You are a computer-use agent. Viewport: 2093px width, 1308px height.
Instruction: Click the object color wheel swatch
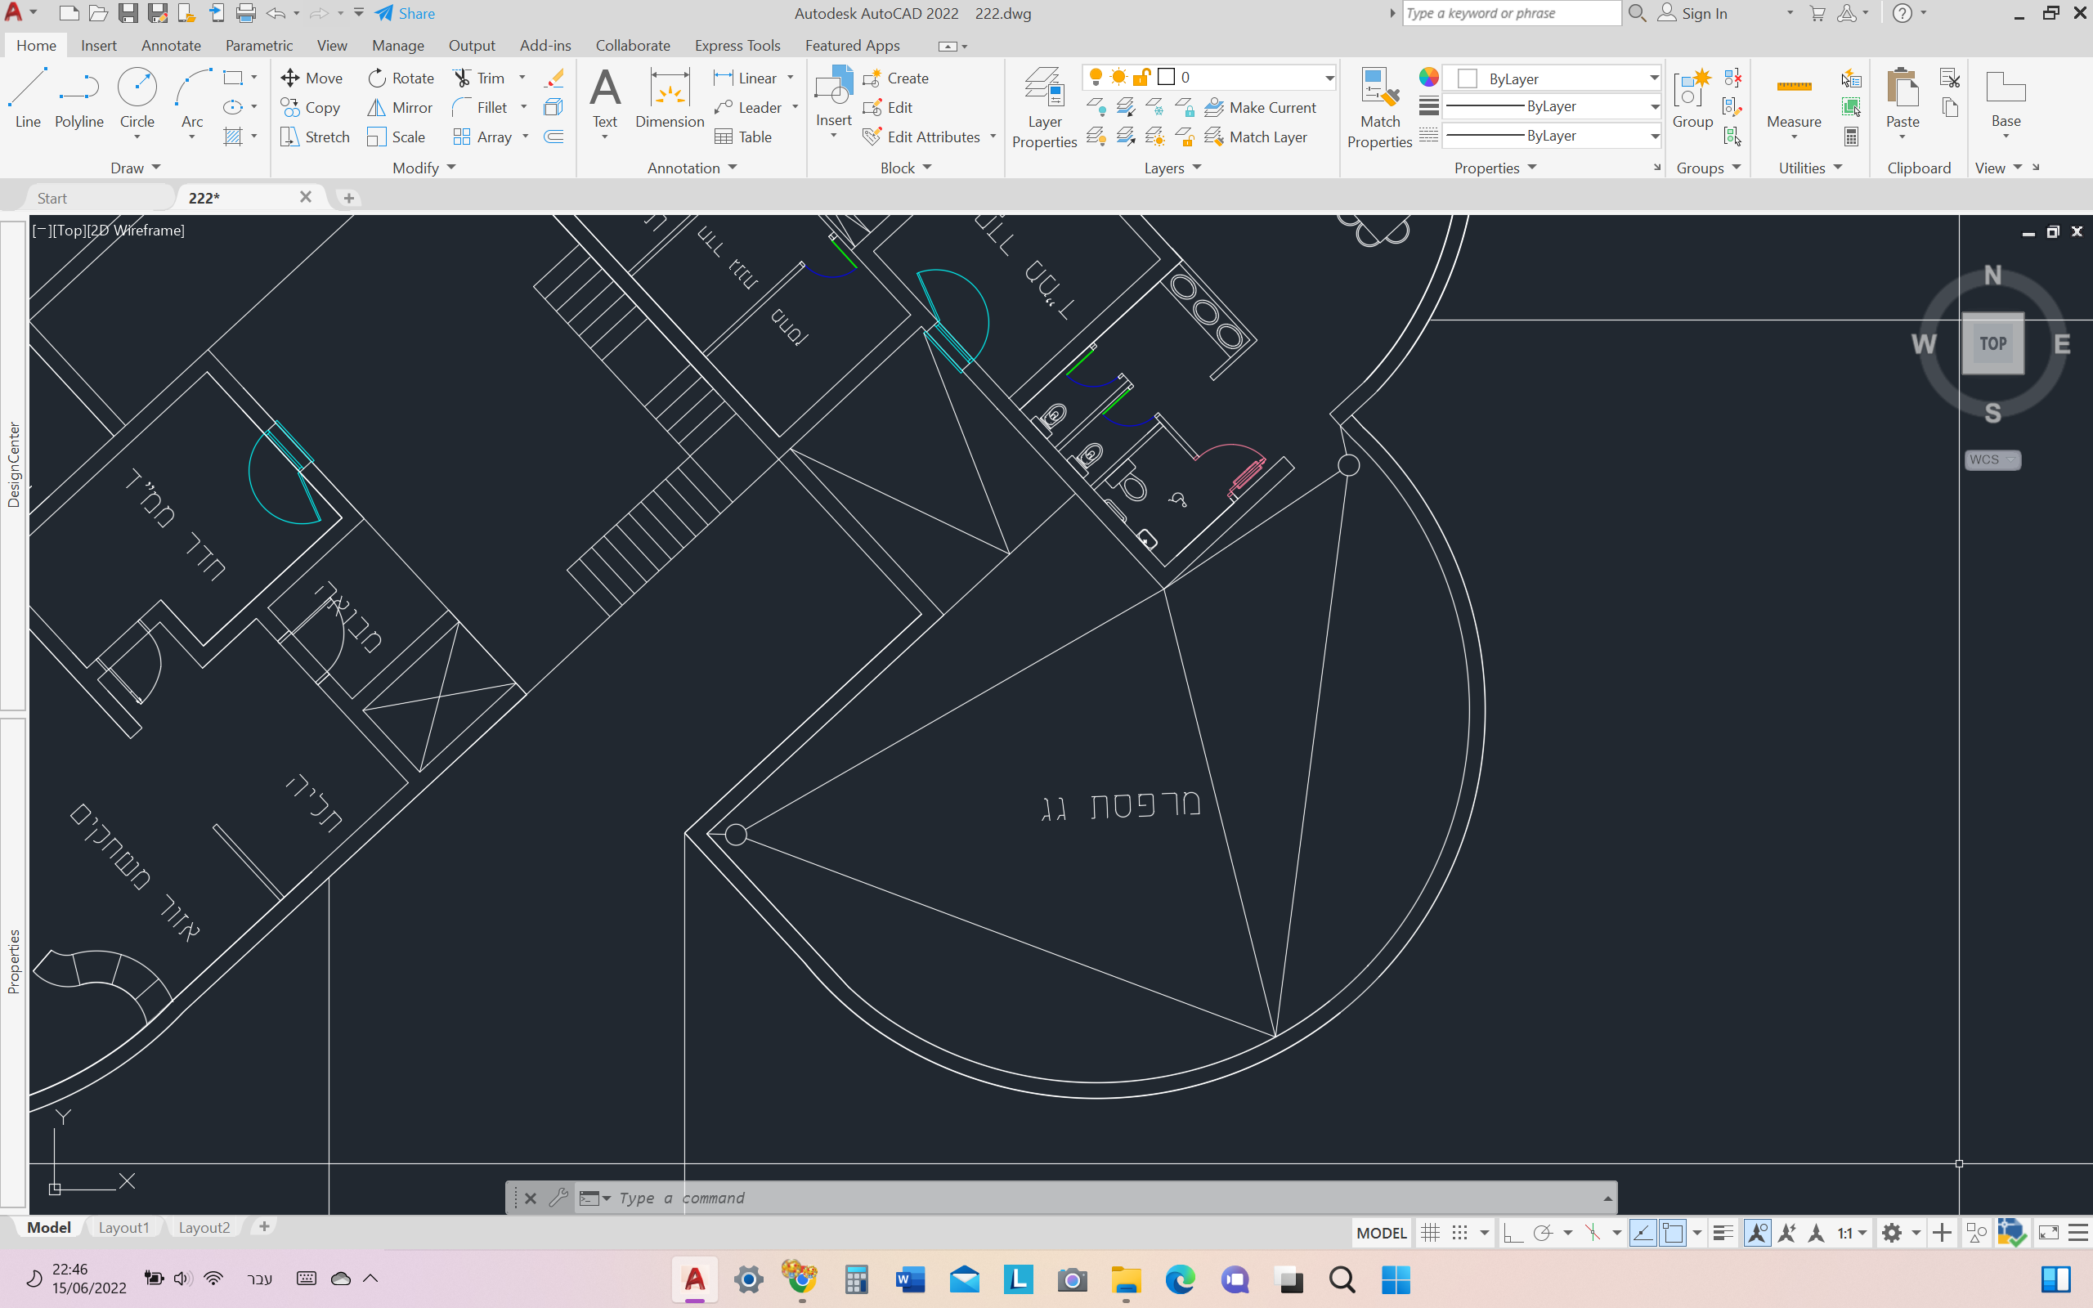pos(1429,78)
